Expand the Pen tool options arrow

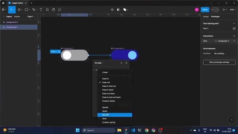36,10
